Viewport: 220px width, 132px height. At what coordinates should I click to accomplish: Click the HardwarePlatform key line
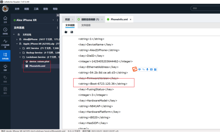[99, 112]
